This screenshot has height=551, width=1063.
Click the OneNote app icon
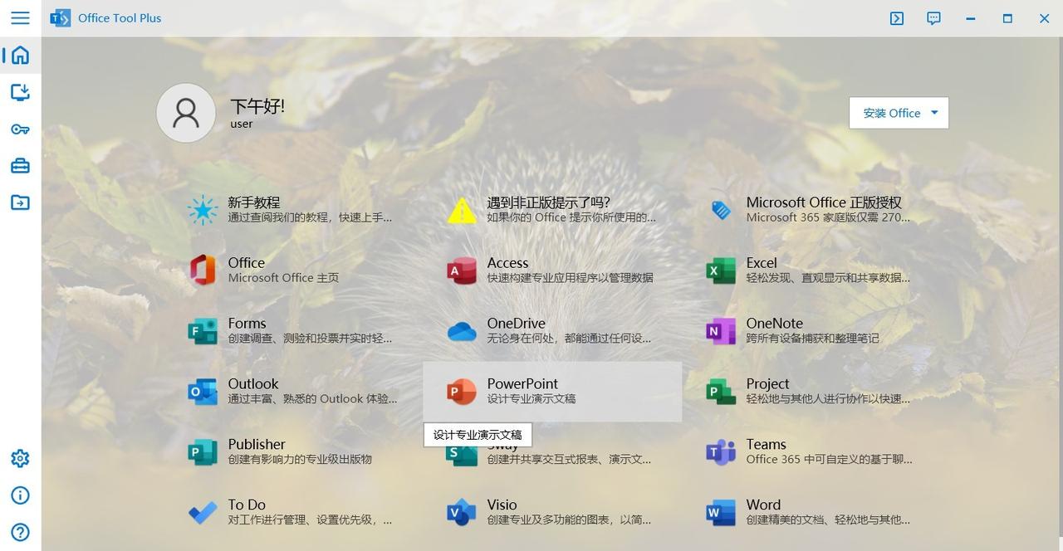(x=721, y=331)
